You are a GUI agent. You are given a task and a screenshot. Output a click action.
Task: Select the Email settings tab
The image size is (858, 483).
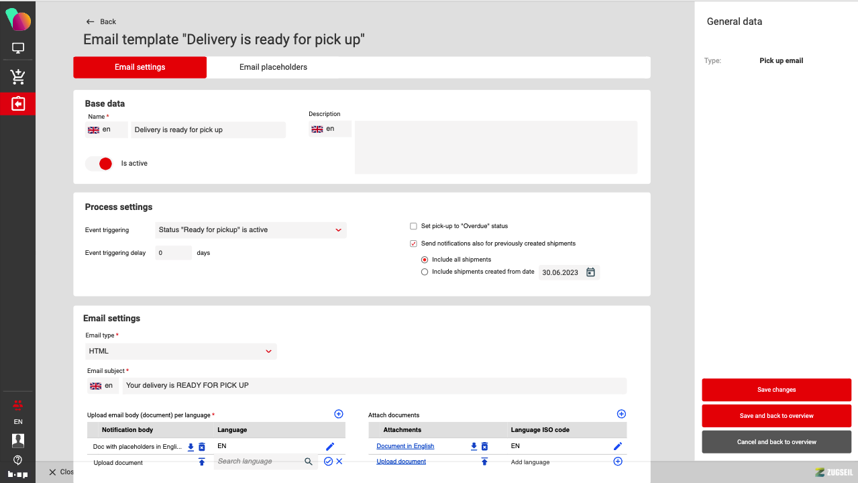pyautogui.click(x=140, y=67)
